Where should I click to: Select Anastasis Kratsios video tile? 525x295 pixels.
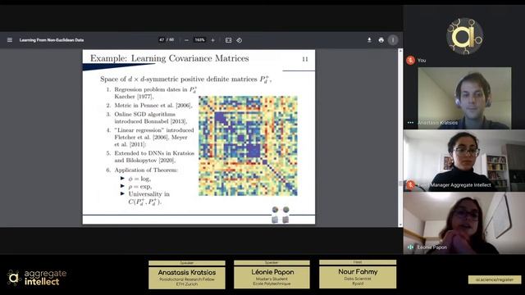(464, 98)
